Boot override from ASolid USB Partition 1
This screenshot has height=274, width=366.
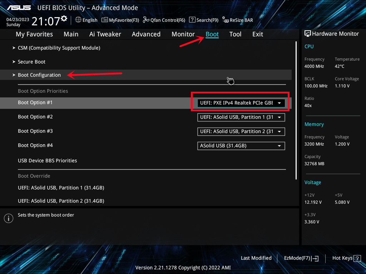61,188
